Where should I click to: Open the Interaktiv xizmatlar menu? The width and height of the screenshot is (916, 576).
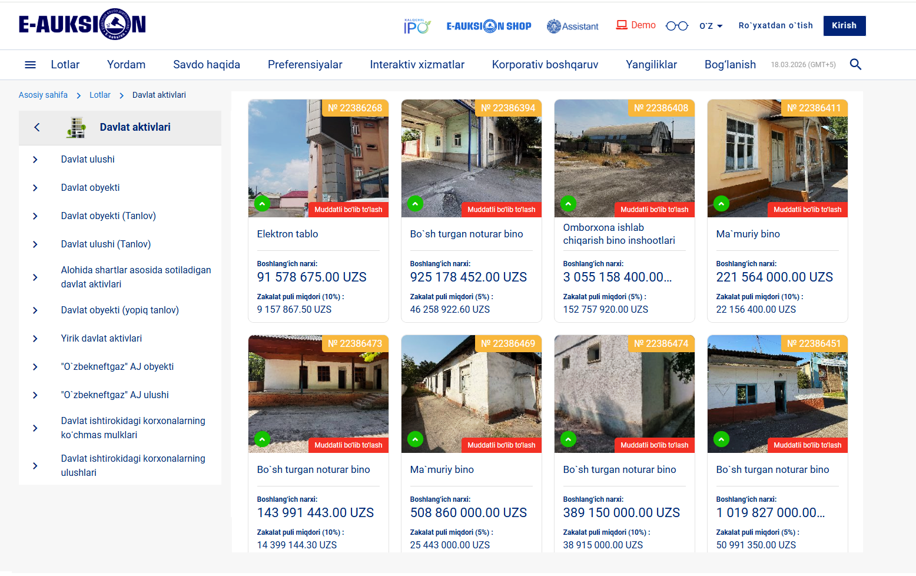pos(417,65)
